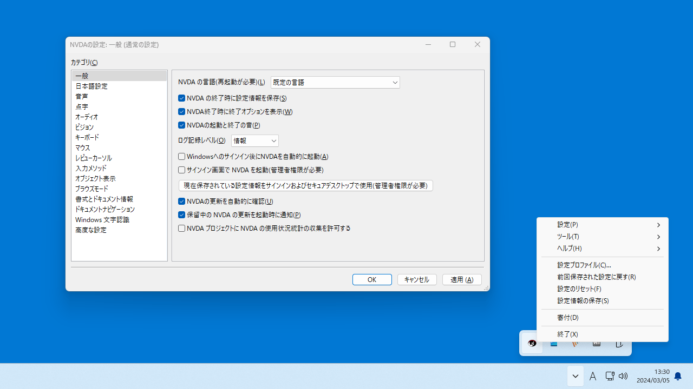Screen dimensions: 693x389
Task: Click the 適用(A) button
Action: tap(462, 279)
